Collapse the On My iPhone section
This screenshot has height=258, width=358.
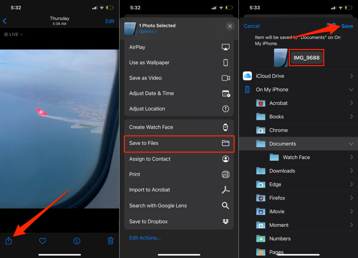point(351,90)
